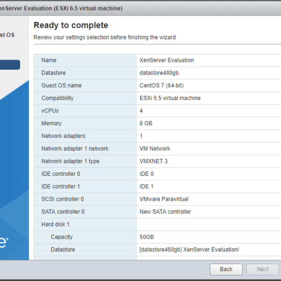
Task: Click the 'Ready to complete' heading
Action: (x=71, y=25)
